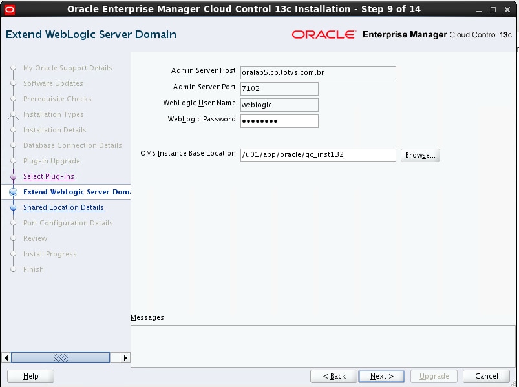This screenshot has width=519, height=387.
Task: Click the Review step
Action: click(35, 238)
